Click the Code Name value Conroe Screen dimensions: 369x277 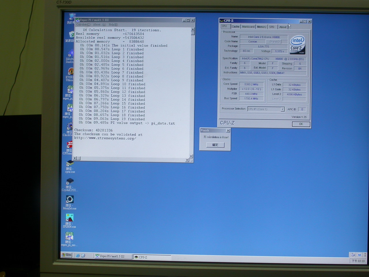(x=253, y=42)
